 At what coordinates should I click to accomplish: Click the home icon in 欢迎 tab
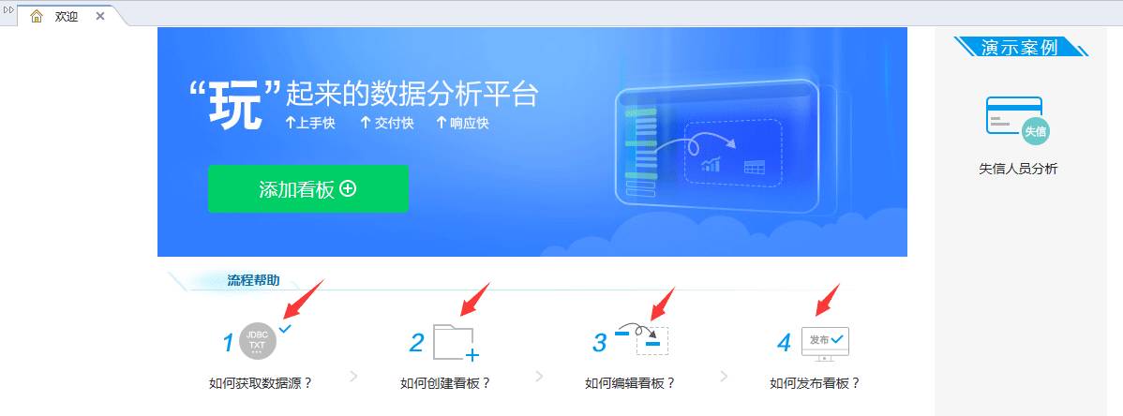37,16
